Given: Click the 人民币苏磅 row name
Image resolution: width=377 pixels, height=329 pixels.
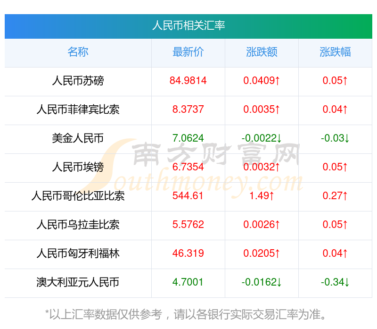Looking at the screenshot, I should pyautogui.click(x=78, y=81).
